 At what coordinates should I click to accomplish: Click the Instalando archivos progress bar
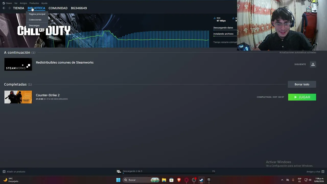point(225,36)
